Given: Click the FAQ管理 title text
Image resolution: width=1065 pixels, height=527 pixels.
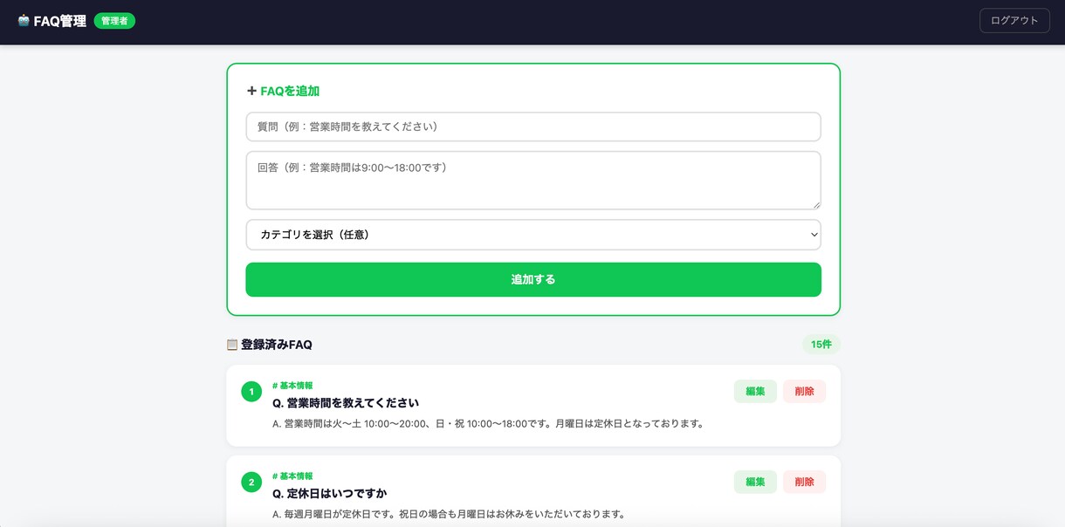Looking at the screenshot, I should point(59,21).
